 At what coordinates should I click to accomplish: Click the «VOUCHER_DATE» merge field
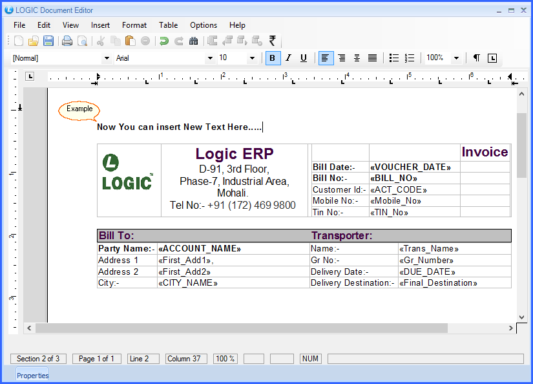tap(411, 167)
